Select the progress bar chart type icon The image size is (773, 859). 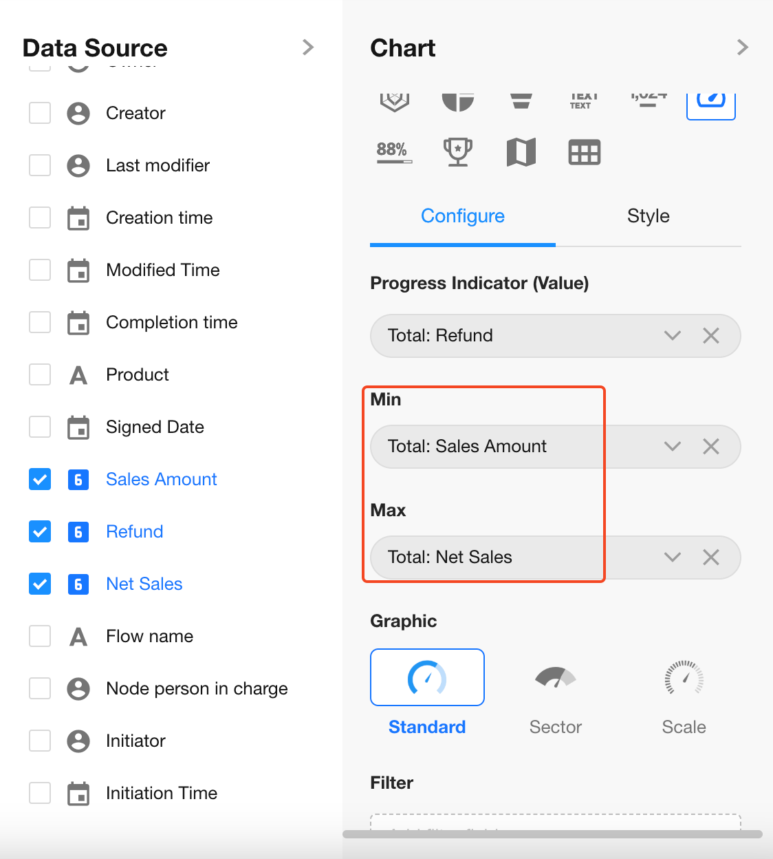tap(394, 152)
